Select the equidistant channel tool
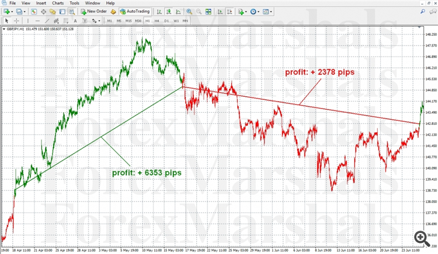 coord(56,21)
